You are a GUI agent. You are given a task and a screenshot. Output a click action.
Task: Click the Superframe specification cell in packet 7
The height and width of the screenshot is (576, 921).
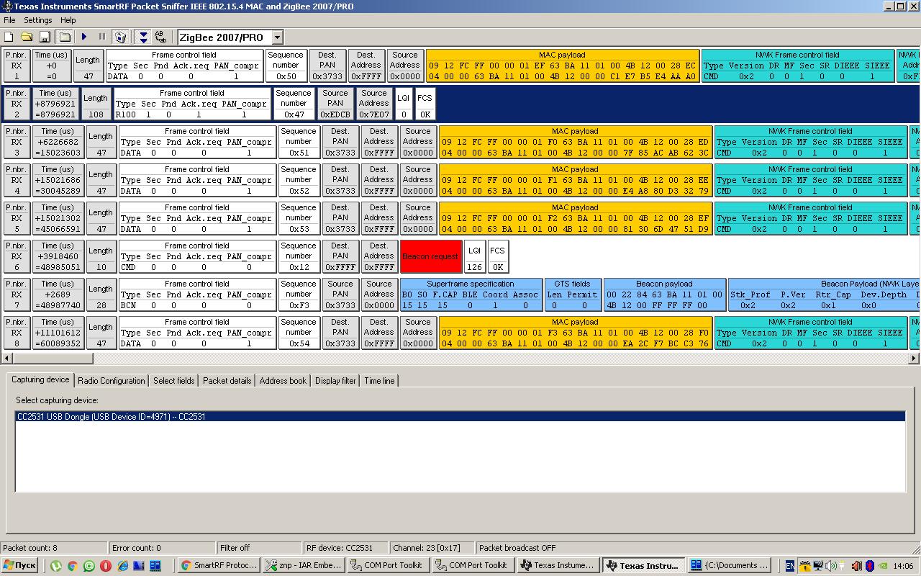471,294
